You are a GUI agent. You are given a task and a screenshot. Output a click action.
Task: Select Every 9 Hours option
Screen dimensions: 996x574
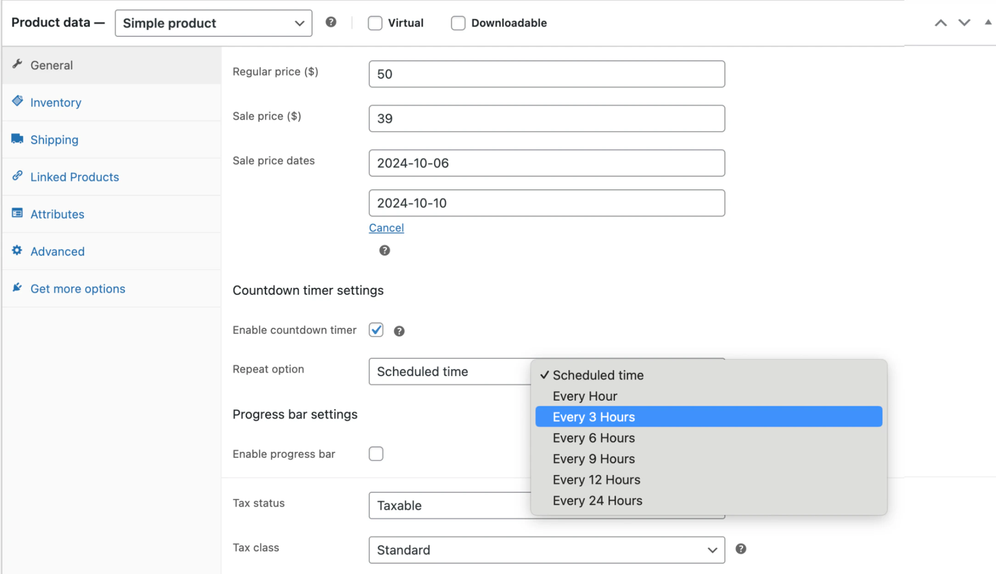click(709, 459)
